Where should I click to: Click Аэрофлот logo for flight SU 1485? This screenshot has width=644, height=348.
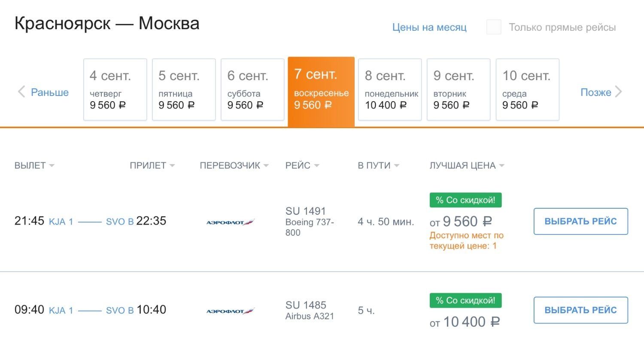[231, 311]
